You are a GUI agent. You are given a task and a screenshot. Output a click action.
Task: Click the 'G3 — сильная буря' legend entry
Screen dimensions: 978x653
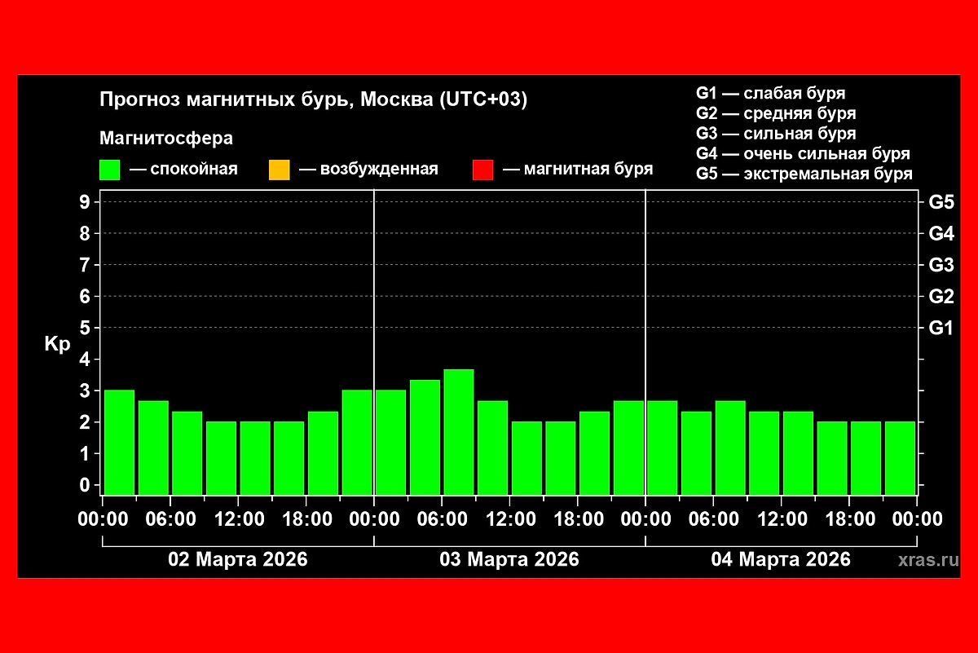pos(776,134)
